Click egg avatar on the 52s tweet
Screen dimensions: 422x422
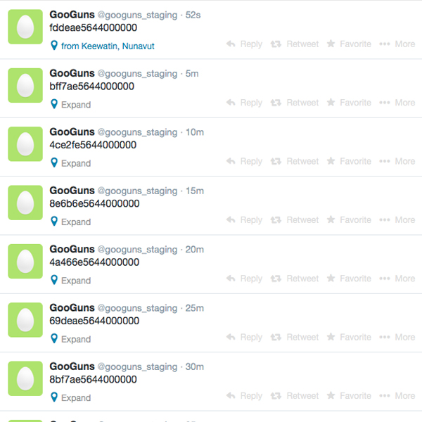25,27
